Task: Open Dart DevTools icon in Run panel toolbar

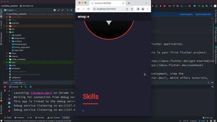Action: (31, 87)
